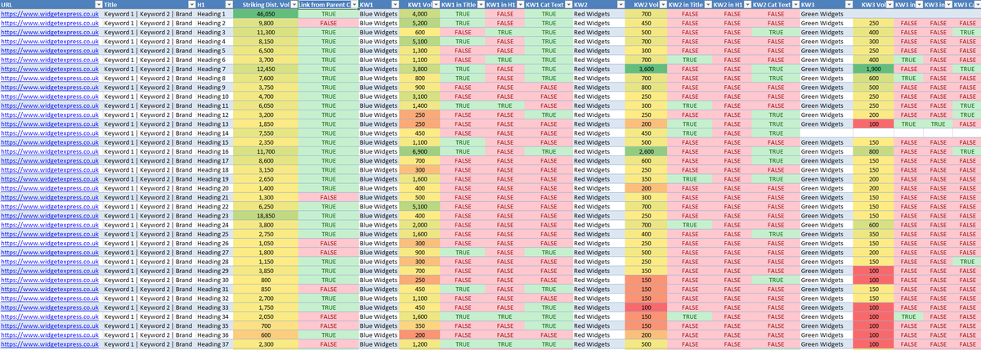Viewport: 981px width, 350px height.
Task: Select the KW1 Vol cell 6,900
Action: 419,151
